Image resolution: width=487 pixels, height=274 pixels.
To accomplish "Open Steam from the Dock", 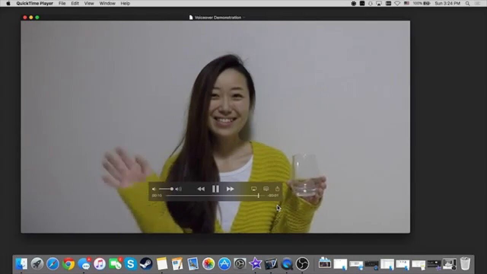I will click(146, 263).
